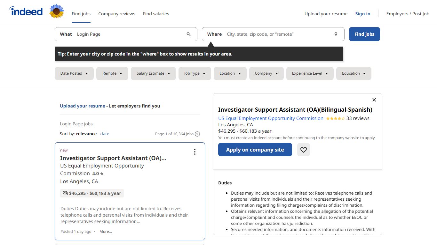Click the salary money icon on job card
The height and width of the screenshot is (245, 437).
[x=65, y=193]
